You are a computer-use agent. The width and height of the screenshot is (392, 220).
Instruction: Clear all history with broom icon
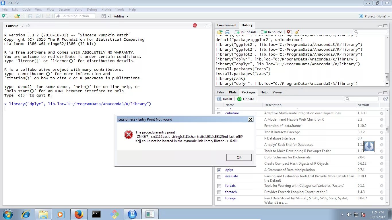(297, 32)
